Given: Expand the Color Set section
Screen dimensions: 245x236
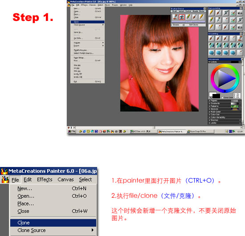Looking at the screenshot, I should coord(209,114).
